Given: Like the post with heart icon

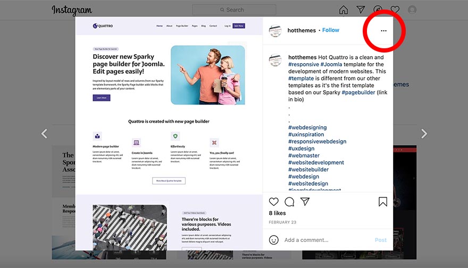Looking at the screenshot, I should (x=274, y=202).
